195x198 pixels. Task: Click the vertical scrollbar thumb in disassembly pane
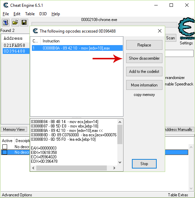point(120,134)
